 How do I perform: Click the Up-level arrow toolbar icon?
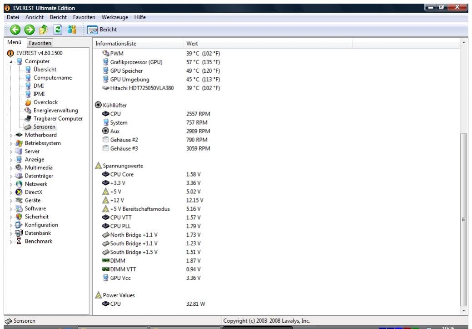tap(44, 29)
